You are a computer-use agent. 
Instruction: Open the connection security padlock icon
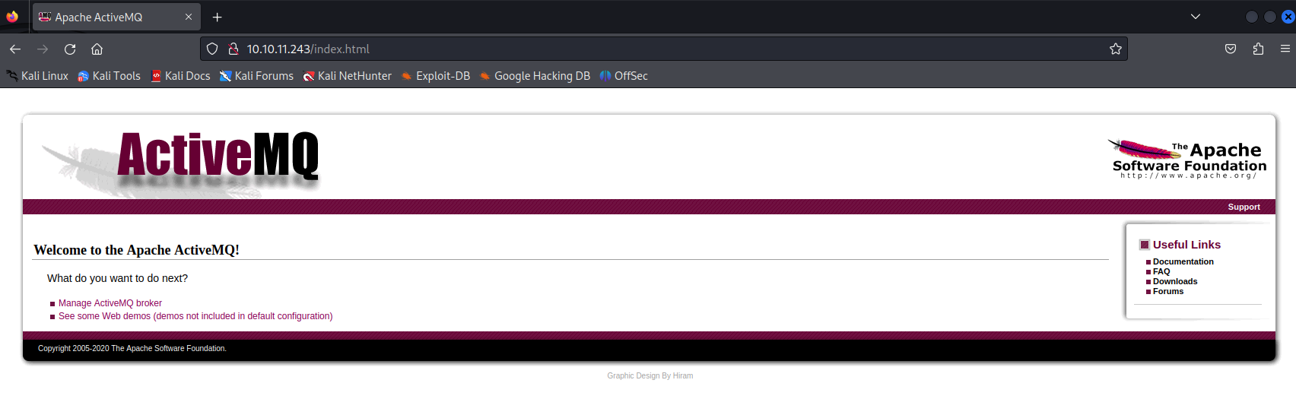pos(233,49)
